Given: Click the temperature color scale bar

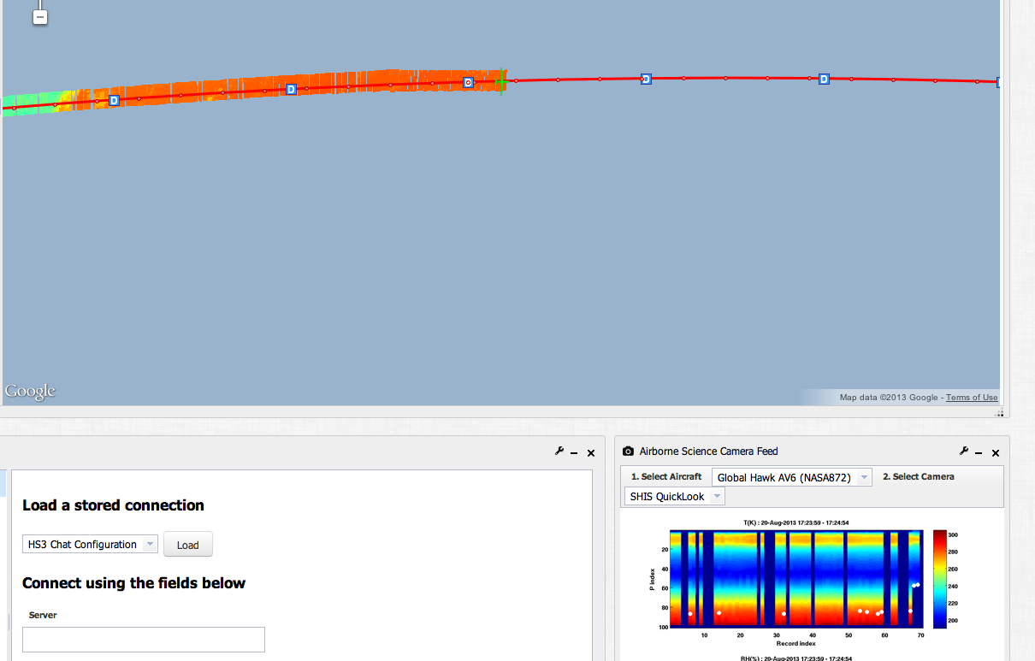Looking at the screenshot, I should click(939, 578).
